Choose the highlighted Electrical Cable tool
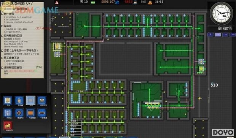Viewport: 236px width, 138px height. tap(30, 100)
